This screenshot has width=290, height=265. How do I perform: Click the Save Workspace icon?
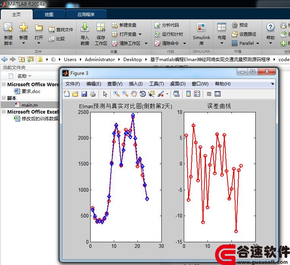coord(101,27)
